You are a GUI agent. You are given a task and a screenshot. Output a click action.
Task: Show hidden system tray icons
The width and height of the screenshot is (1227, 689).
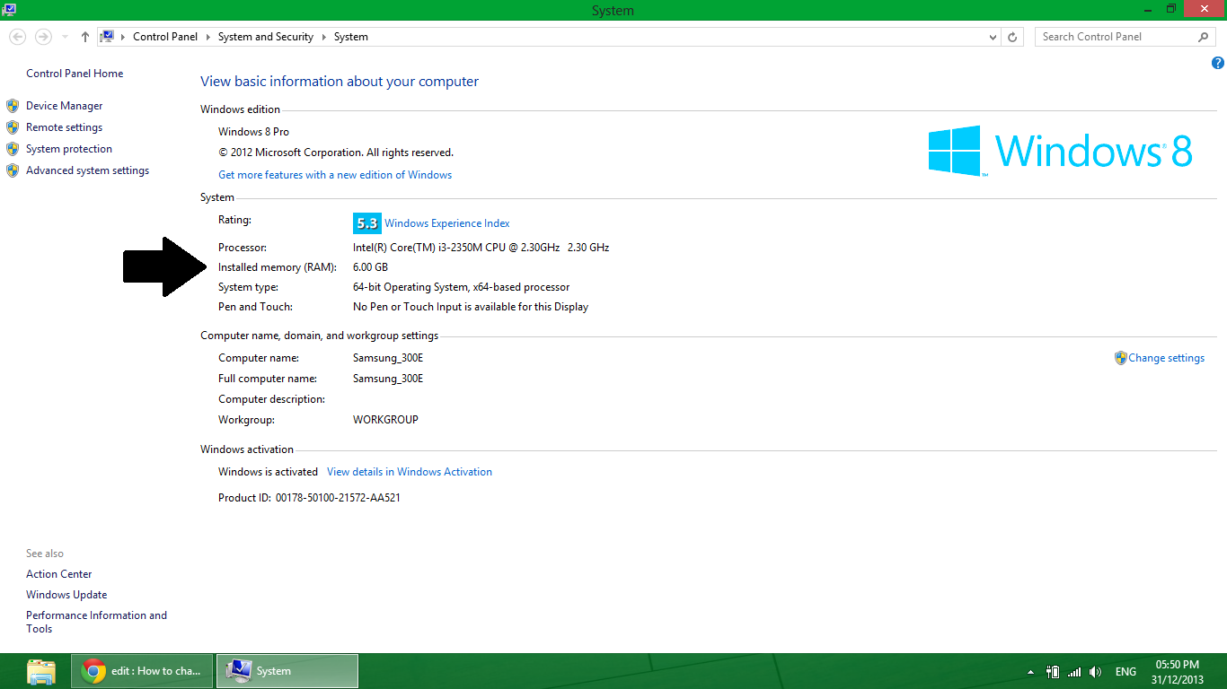tap(1030, 670)
